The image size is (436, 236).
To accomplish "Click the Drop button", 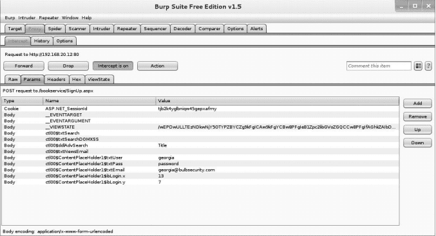I will click(x=68, y=66).
